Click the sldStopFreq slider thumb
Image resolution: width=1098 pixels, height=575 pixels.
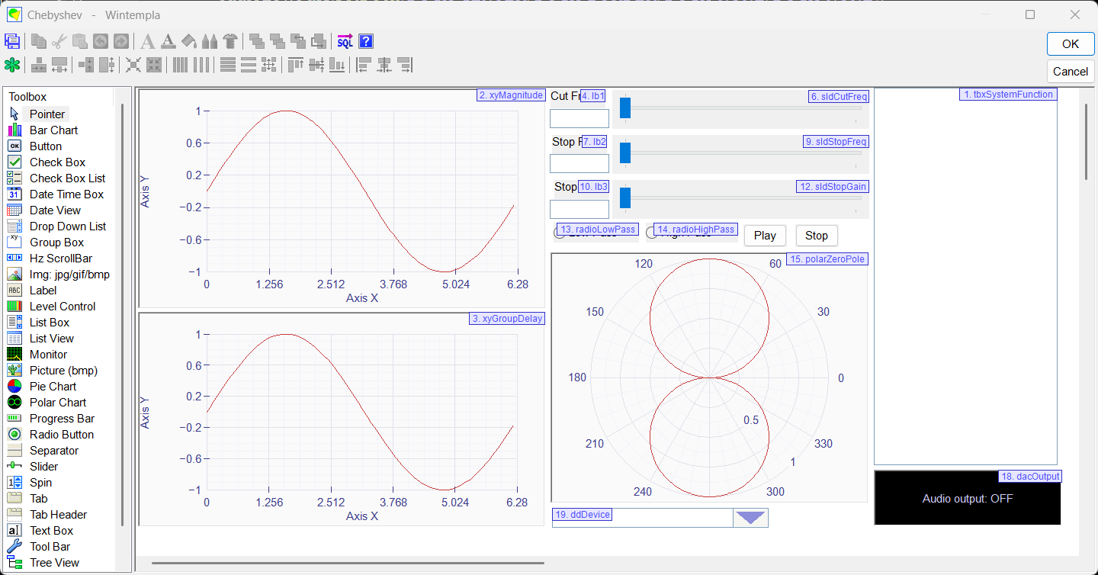click(625, 153)
